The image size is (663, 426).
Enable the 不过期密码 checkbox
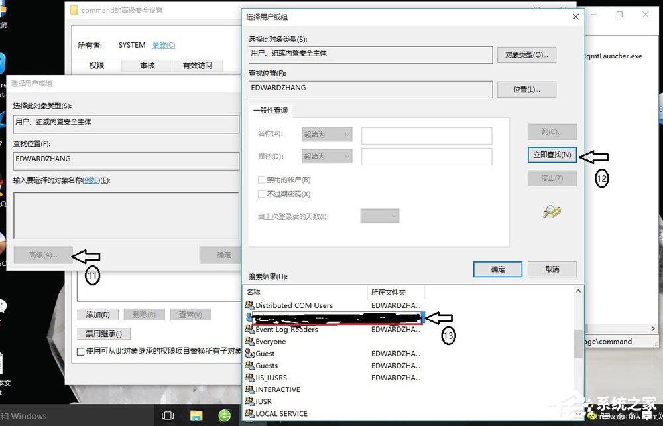pos(261,193)
